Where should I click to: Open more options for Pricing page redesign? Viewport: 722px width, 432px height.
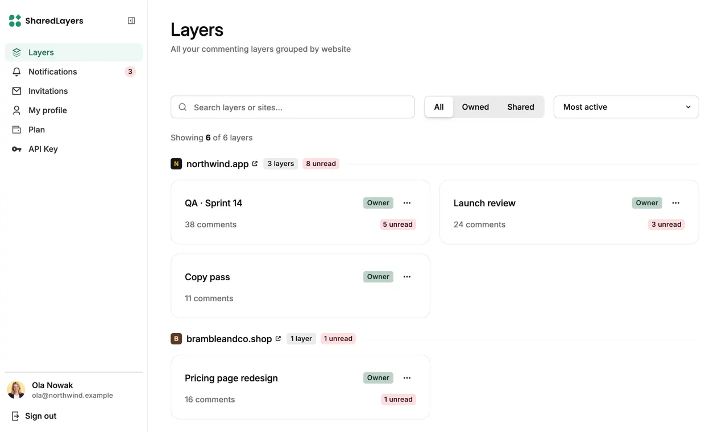click(x=407, y=378)
